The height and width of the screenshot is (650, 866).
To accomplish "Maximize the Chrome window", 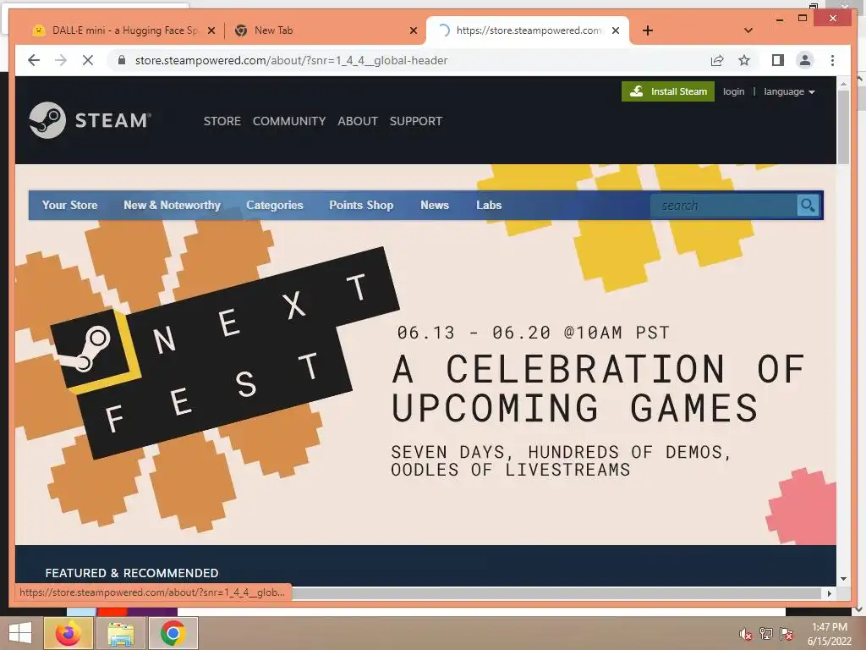I will (x=803, y=19).
